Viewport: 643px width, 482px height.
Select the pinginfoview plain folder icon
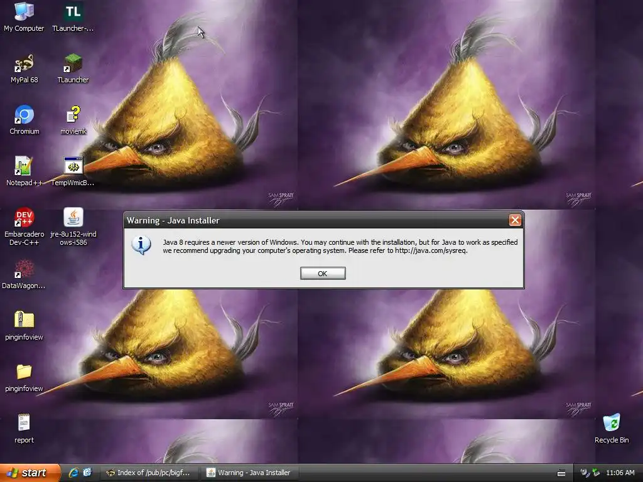click(x=24, y=377)
